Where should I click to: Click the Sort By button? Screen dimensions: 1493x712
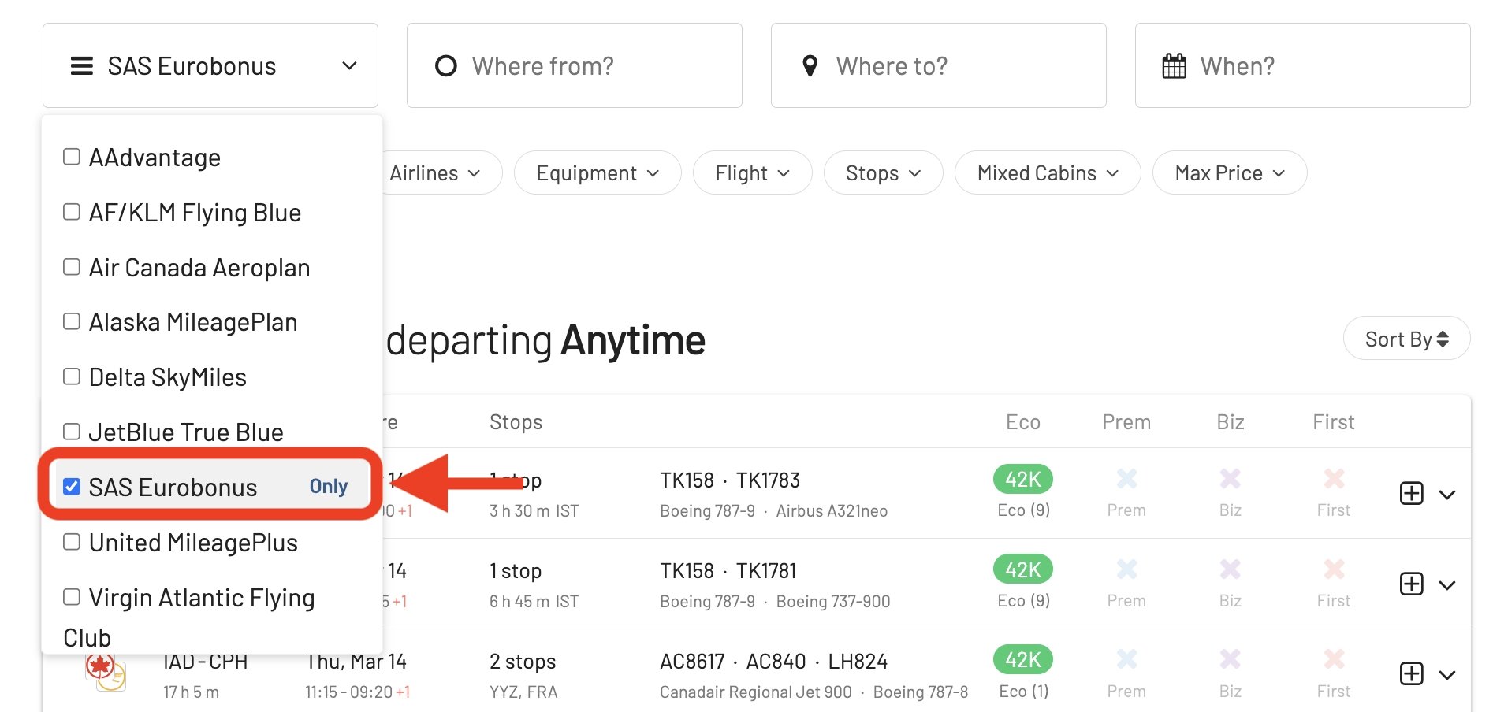(1406, 339)
